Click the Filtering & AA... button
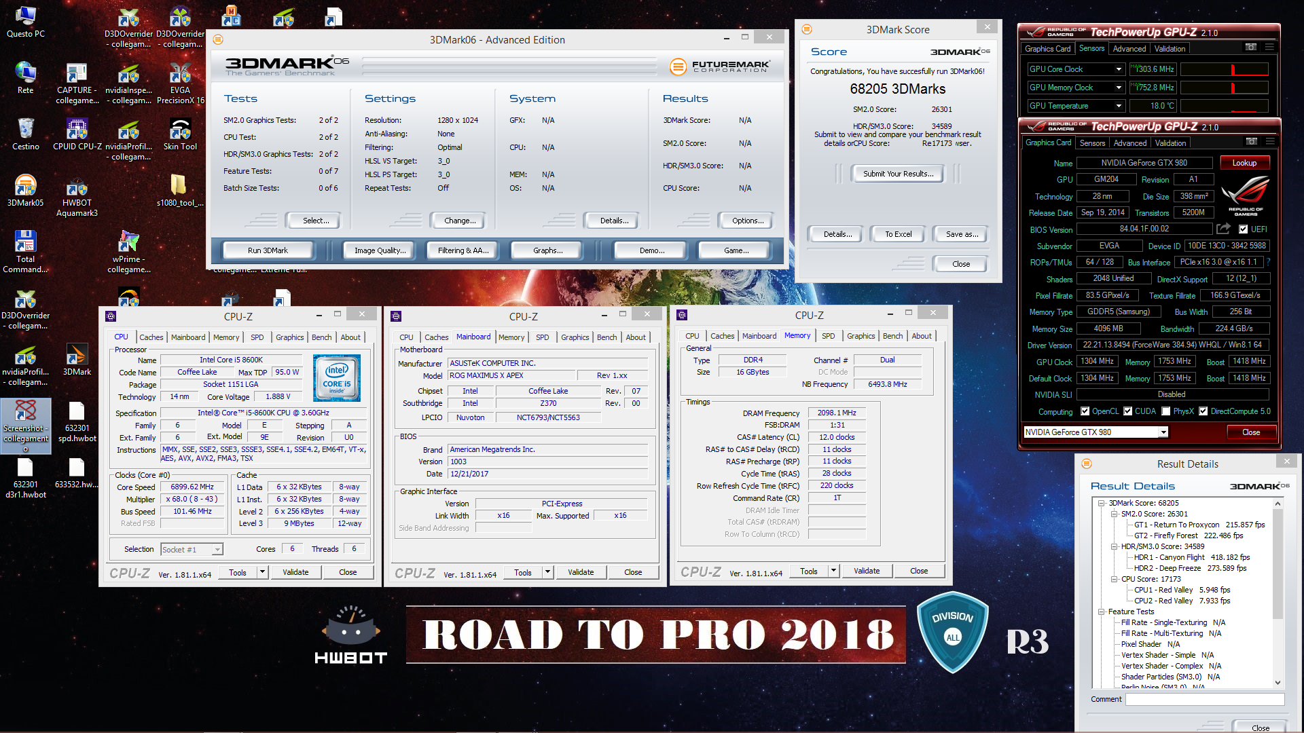The height and width of the screenshot is (733, 1304). [x=463, y=250]
